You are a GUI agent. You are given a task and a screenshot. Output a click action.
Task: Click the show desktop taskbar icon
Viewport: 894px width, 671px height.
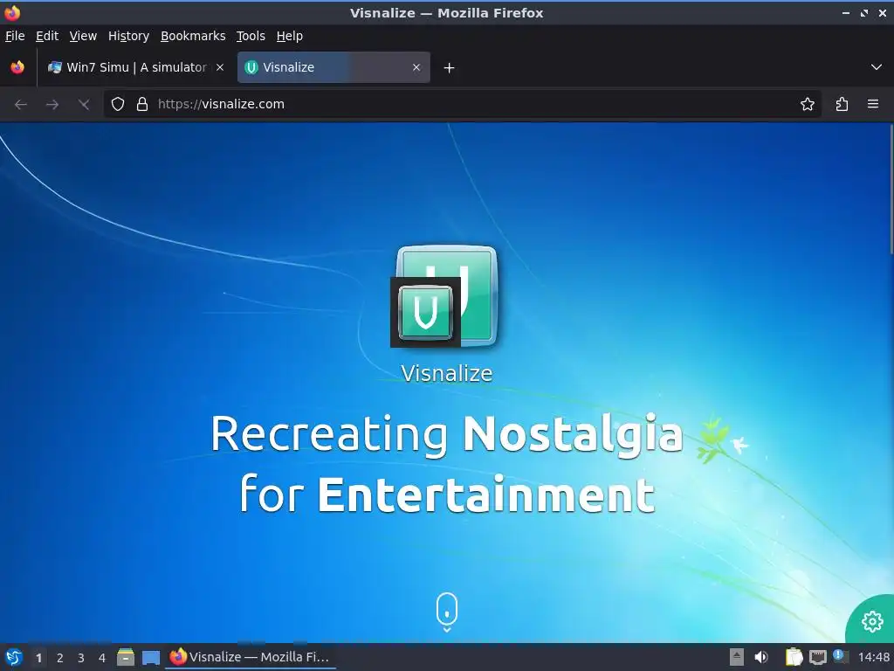(x=151, y=657)
